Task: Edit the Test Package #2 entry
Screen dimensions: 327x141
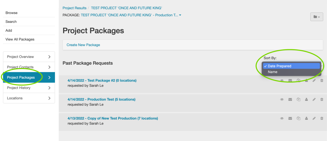Action: tap(314, 81)
